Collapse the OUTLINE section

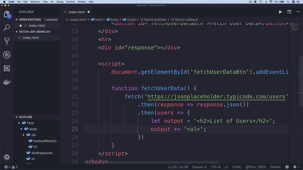(17, 117)
